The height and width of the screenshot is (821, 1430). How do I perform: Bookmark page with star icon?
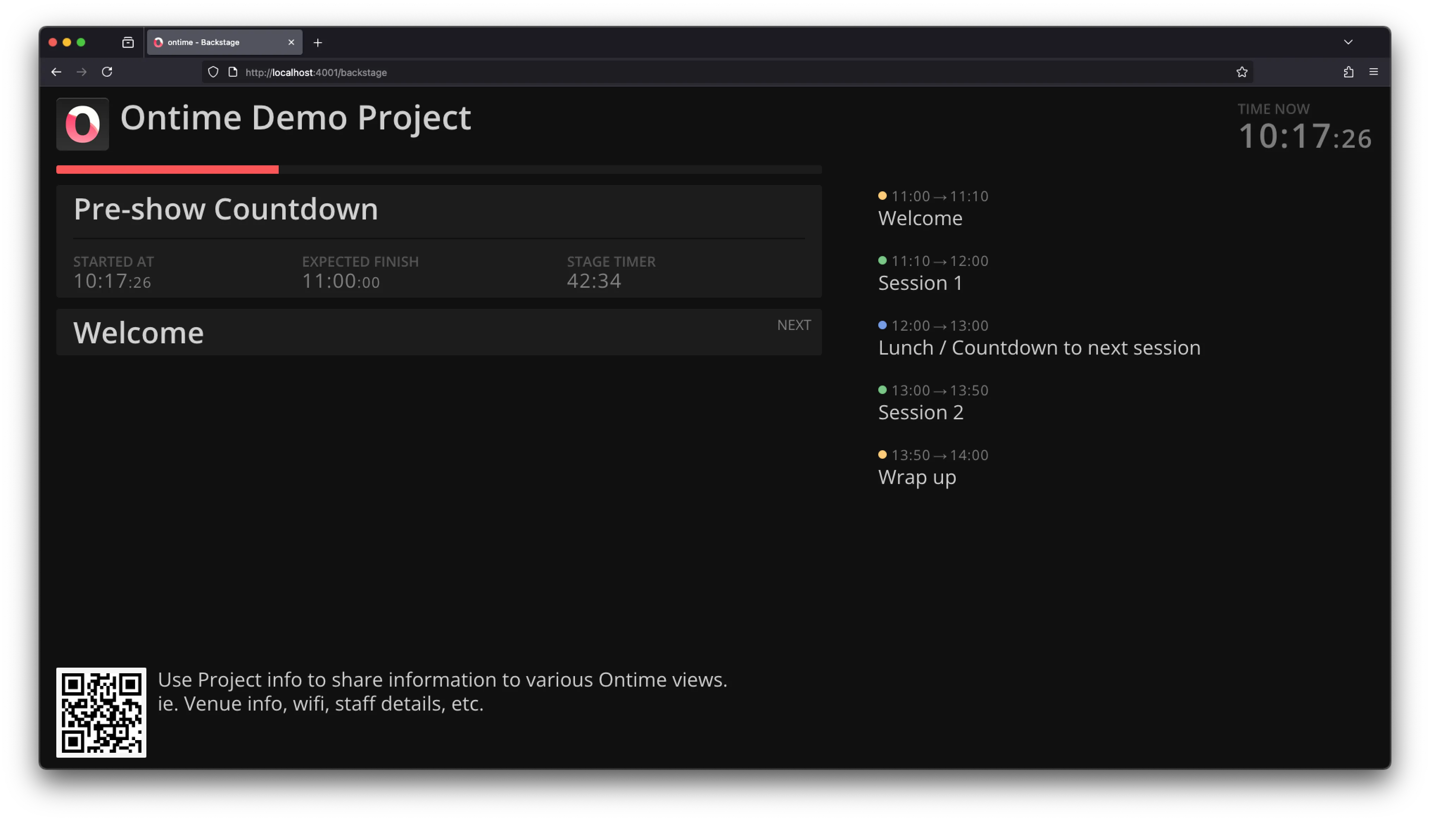tap(1242, 72)
